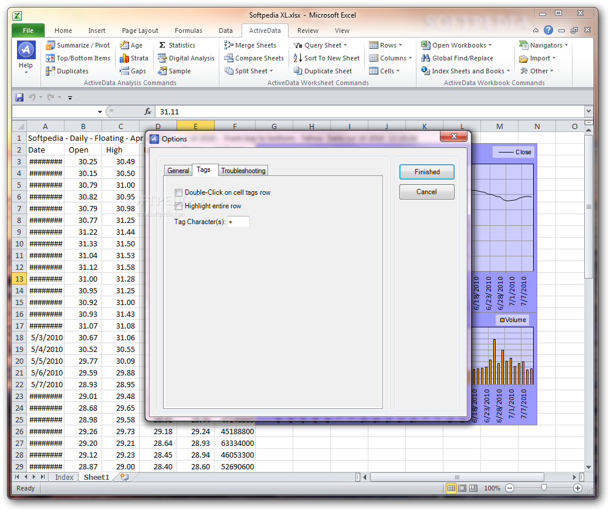Image resolution: width=610 pixels, height=511 pixels.
Task: Expand Index Sheets and Books dropdown
Action: 508,71
